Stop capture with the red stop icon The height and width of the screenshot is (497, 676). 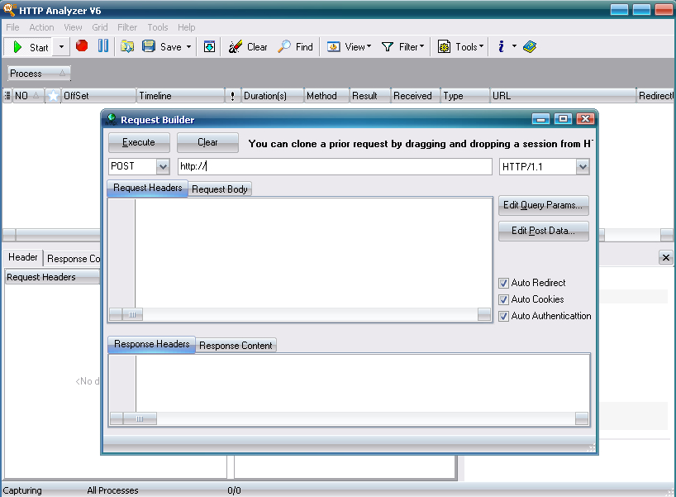tap(82, 45)
